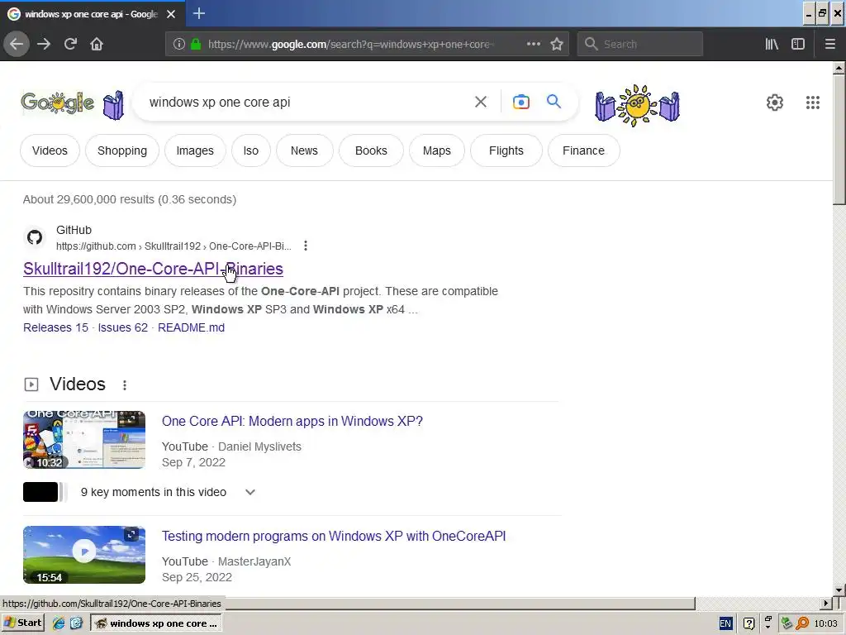Show site information icon in address bar
This screenshot has width=846, height=635.
click(x=178, y=44)
